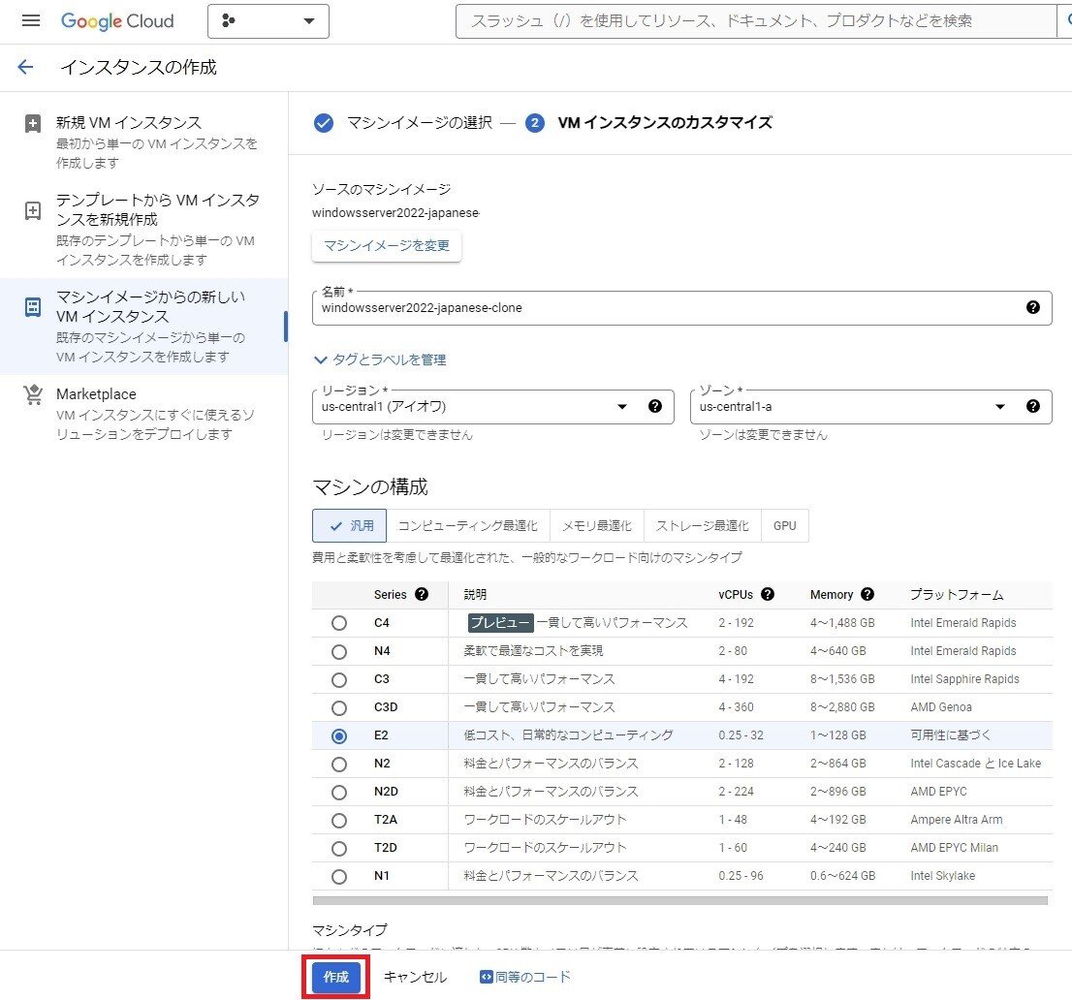Click the プレビュー badge in C4 row
1072x1000 pixels.
tap(500, 623)
